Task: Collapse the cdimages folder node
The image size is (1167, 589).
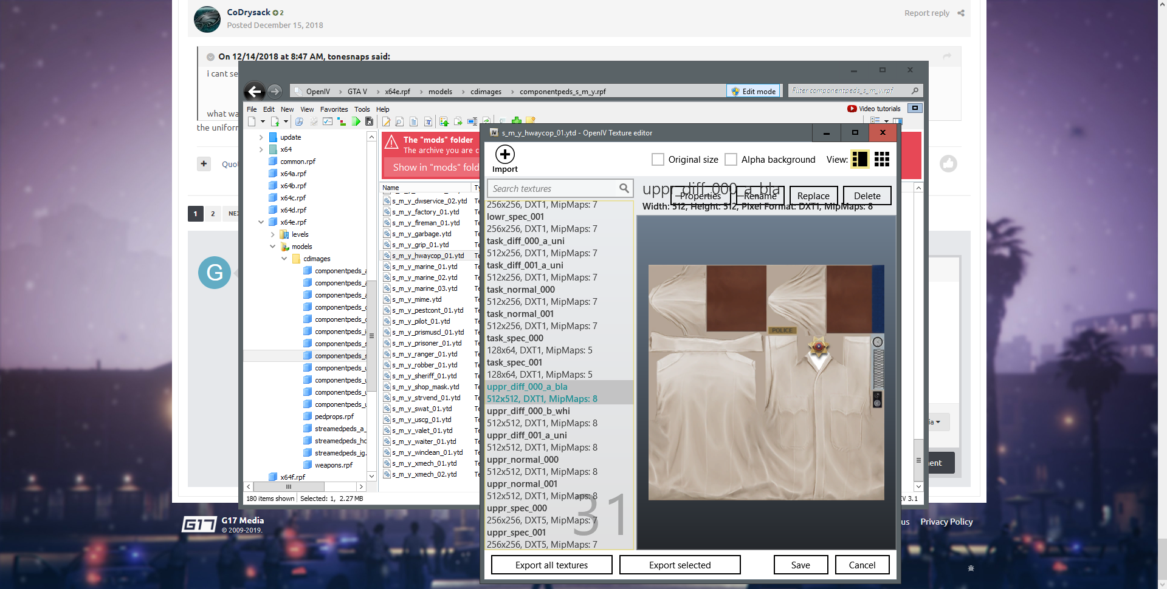Action: 284,259
